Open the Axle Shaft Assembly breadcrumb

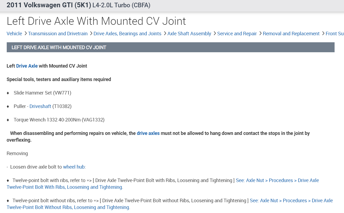(189, 34)
